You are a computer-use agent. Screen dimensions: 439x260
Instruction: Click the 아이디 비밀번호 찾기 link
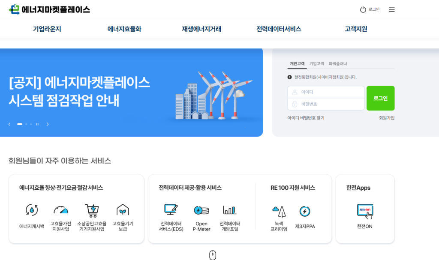[x=306, y=118]
